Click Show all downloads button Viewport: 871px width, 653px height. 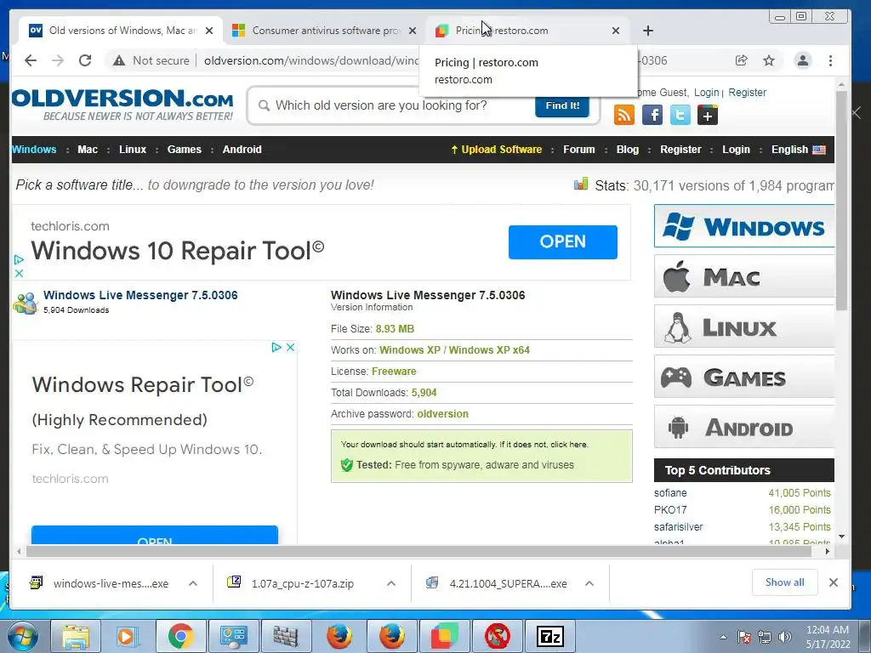[784, 582]
